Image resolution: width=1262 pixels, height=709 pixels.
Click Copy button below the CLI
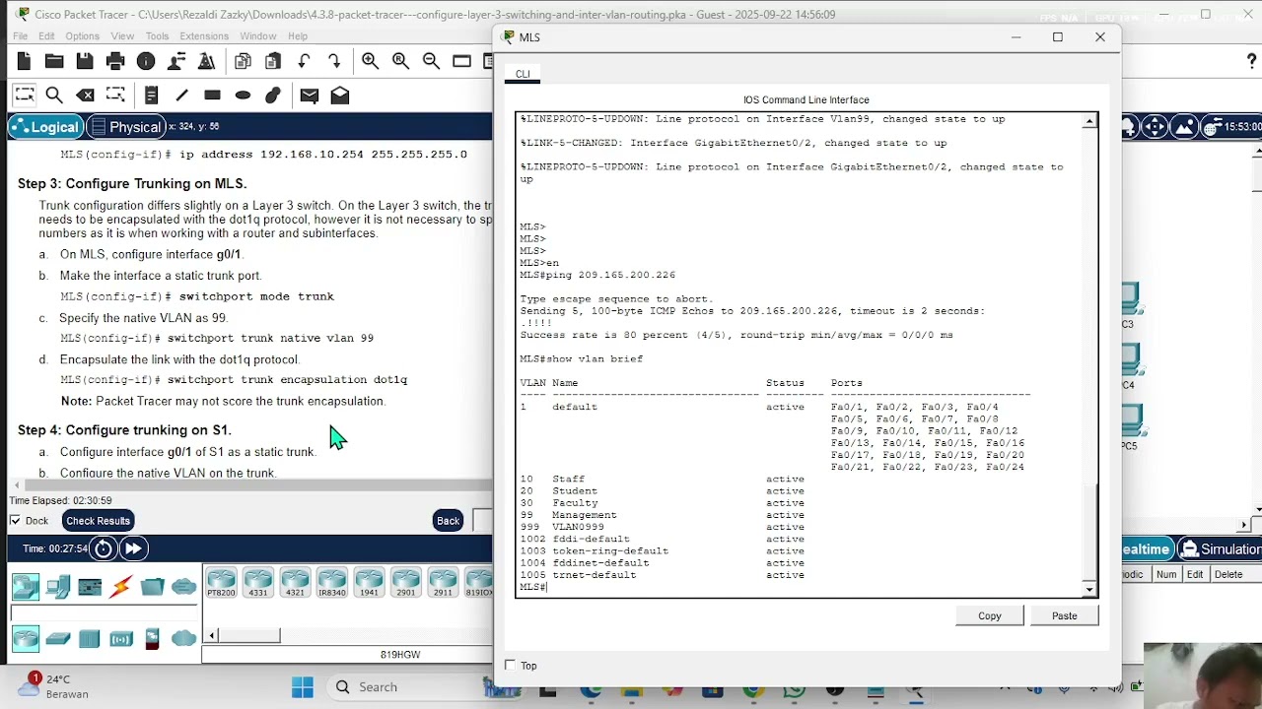[990, 616]
